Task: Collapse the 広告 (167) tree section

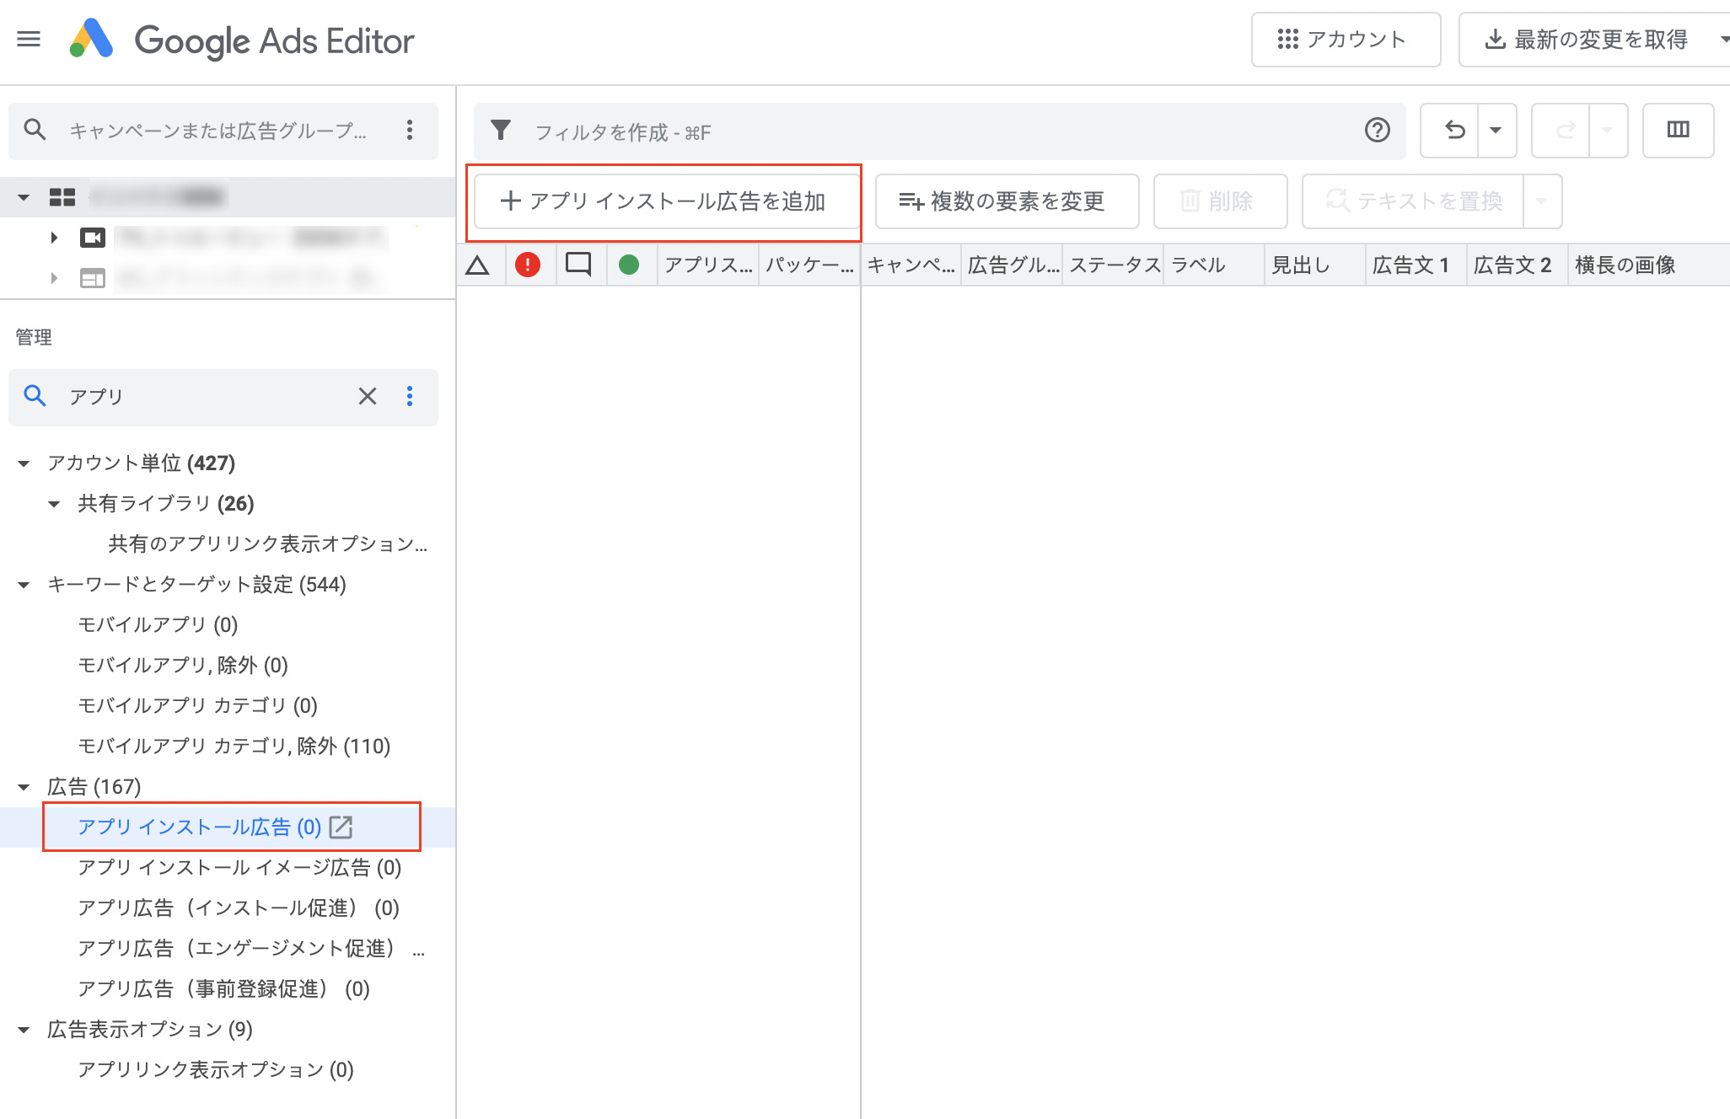Action: (x=24, y=787)
